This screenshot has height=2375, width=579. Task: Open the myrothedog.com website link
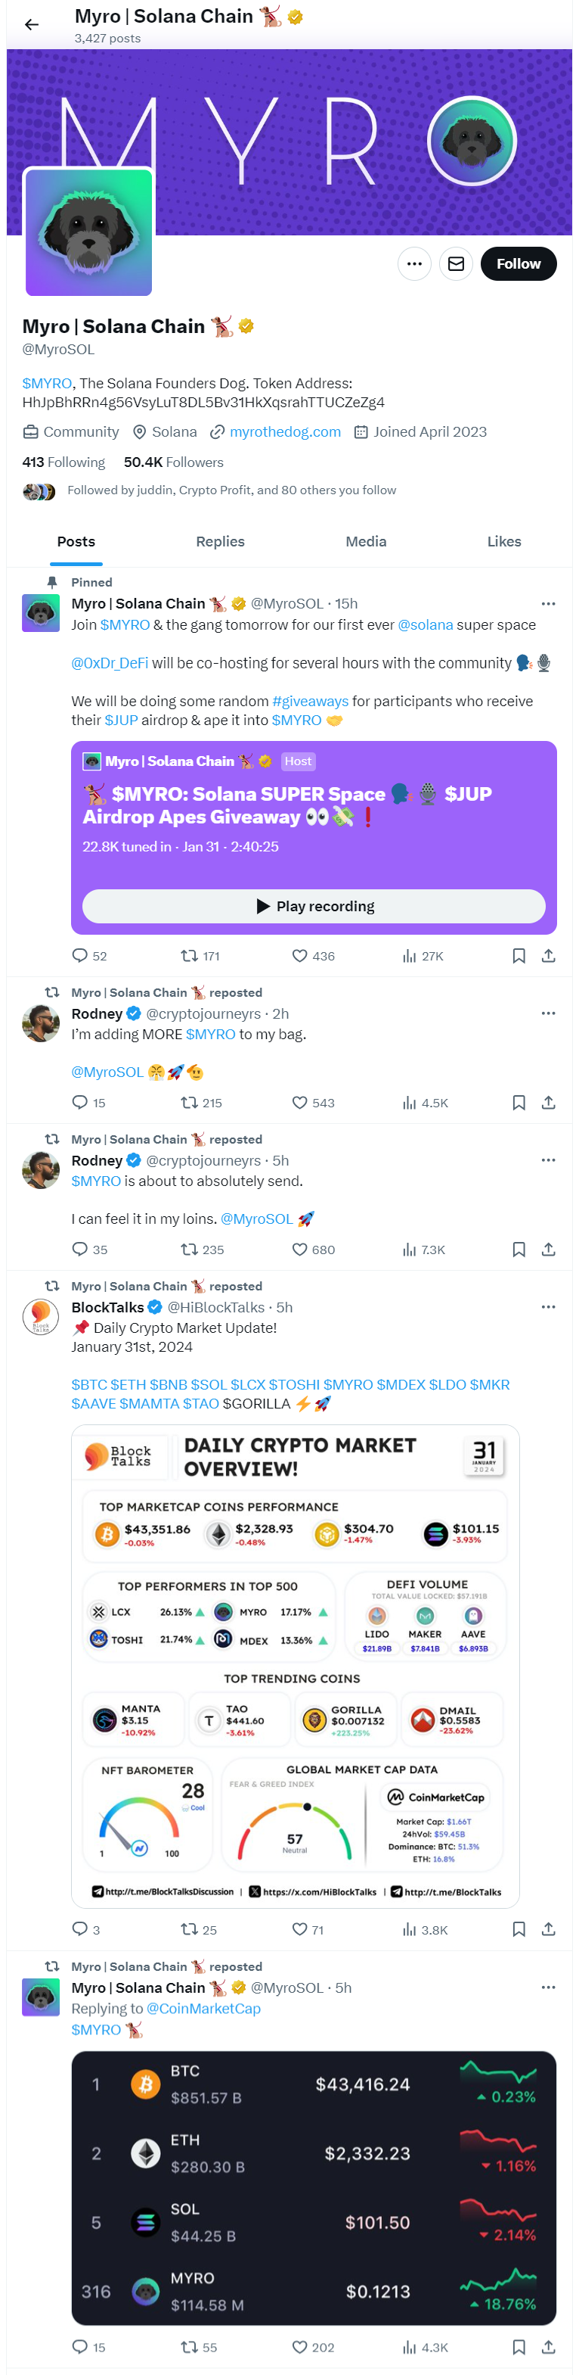[x=284, y=431]
